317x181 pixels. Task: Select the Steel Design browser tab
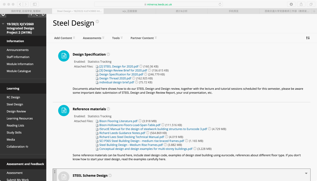78,11
